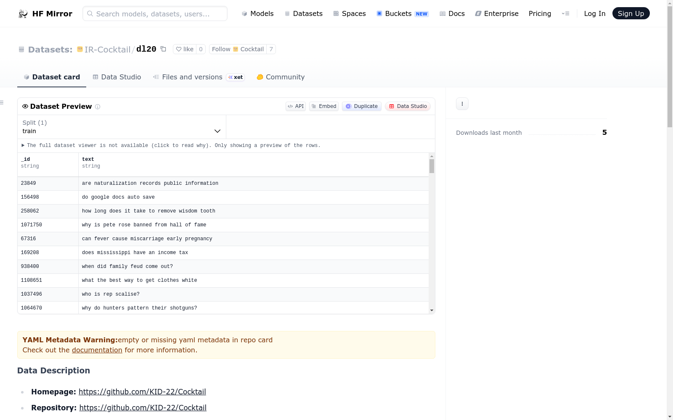This screenshot has width=673, height=420.
Task: Select cell 'when did family feud come out?'
Action: click(254, 267)
